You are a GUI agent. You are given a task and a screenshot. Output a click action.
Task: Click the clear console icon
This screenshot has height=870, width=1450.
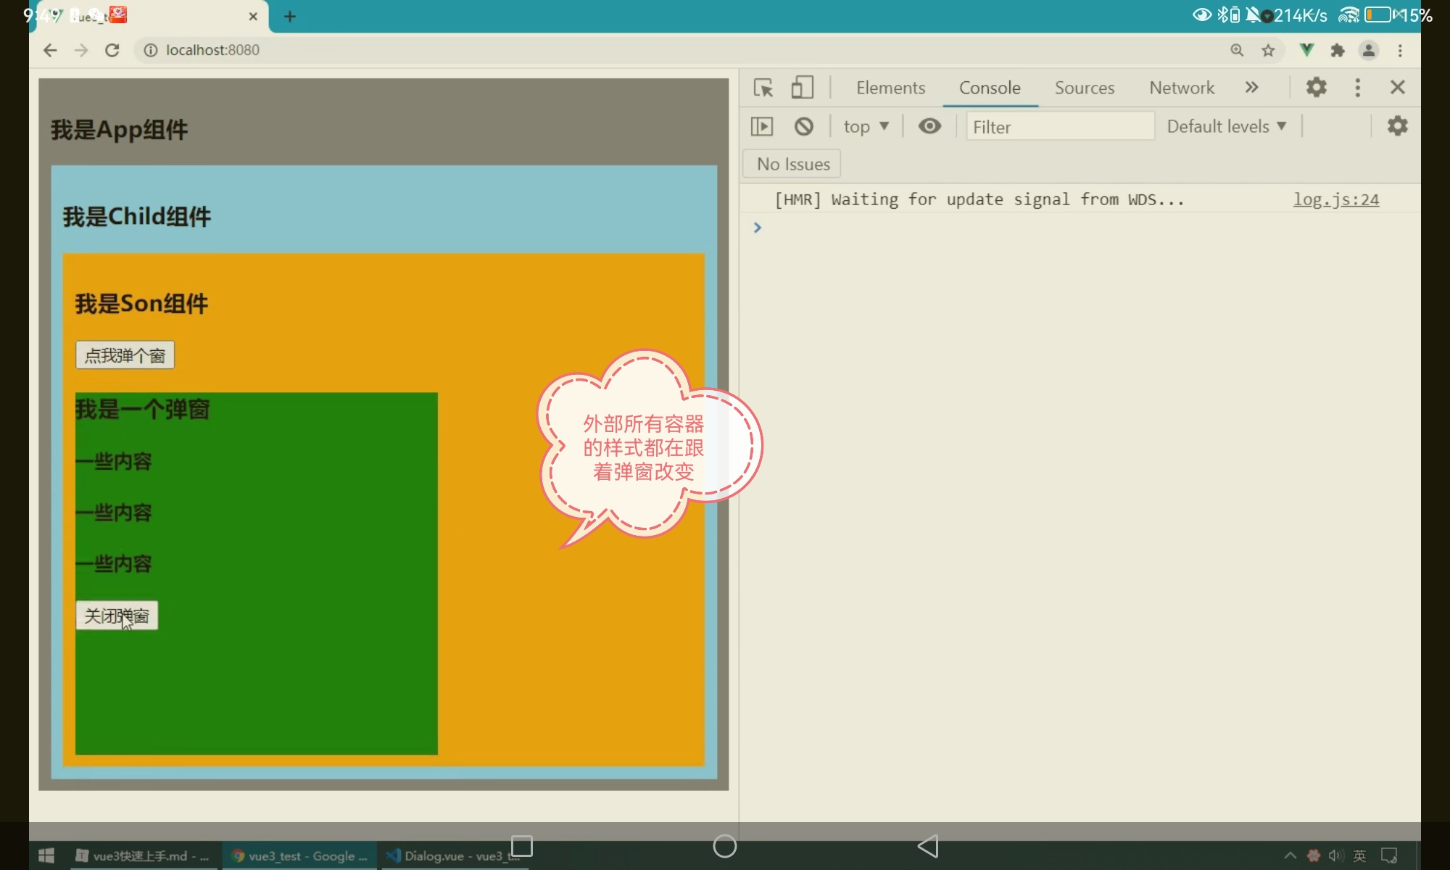[x=803, y=127]
